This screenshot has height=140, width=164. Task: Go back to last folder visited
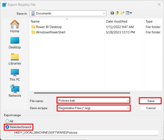(112, 13)
